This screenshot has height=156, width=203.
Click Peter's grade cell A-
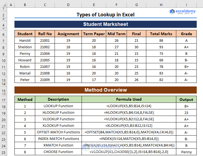186,80
